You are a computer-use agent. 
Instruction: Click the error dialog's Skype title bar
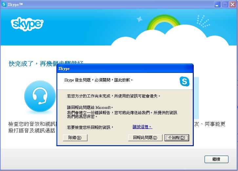click(125, 69)
